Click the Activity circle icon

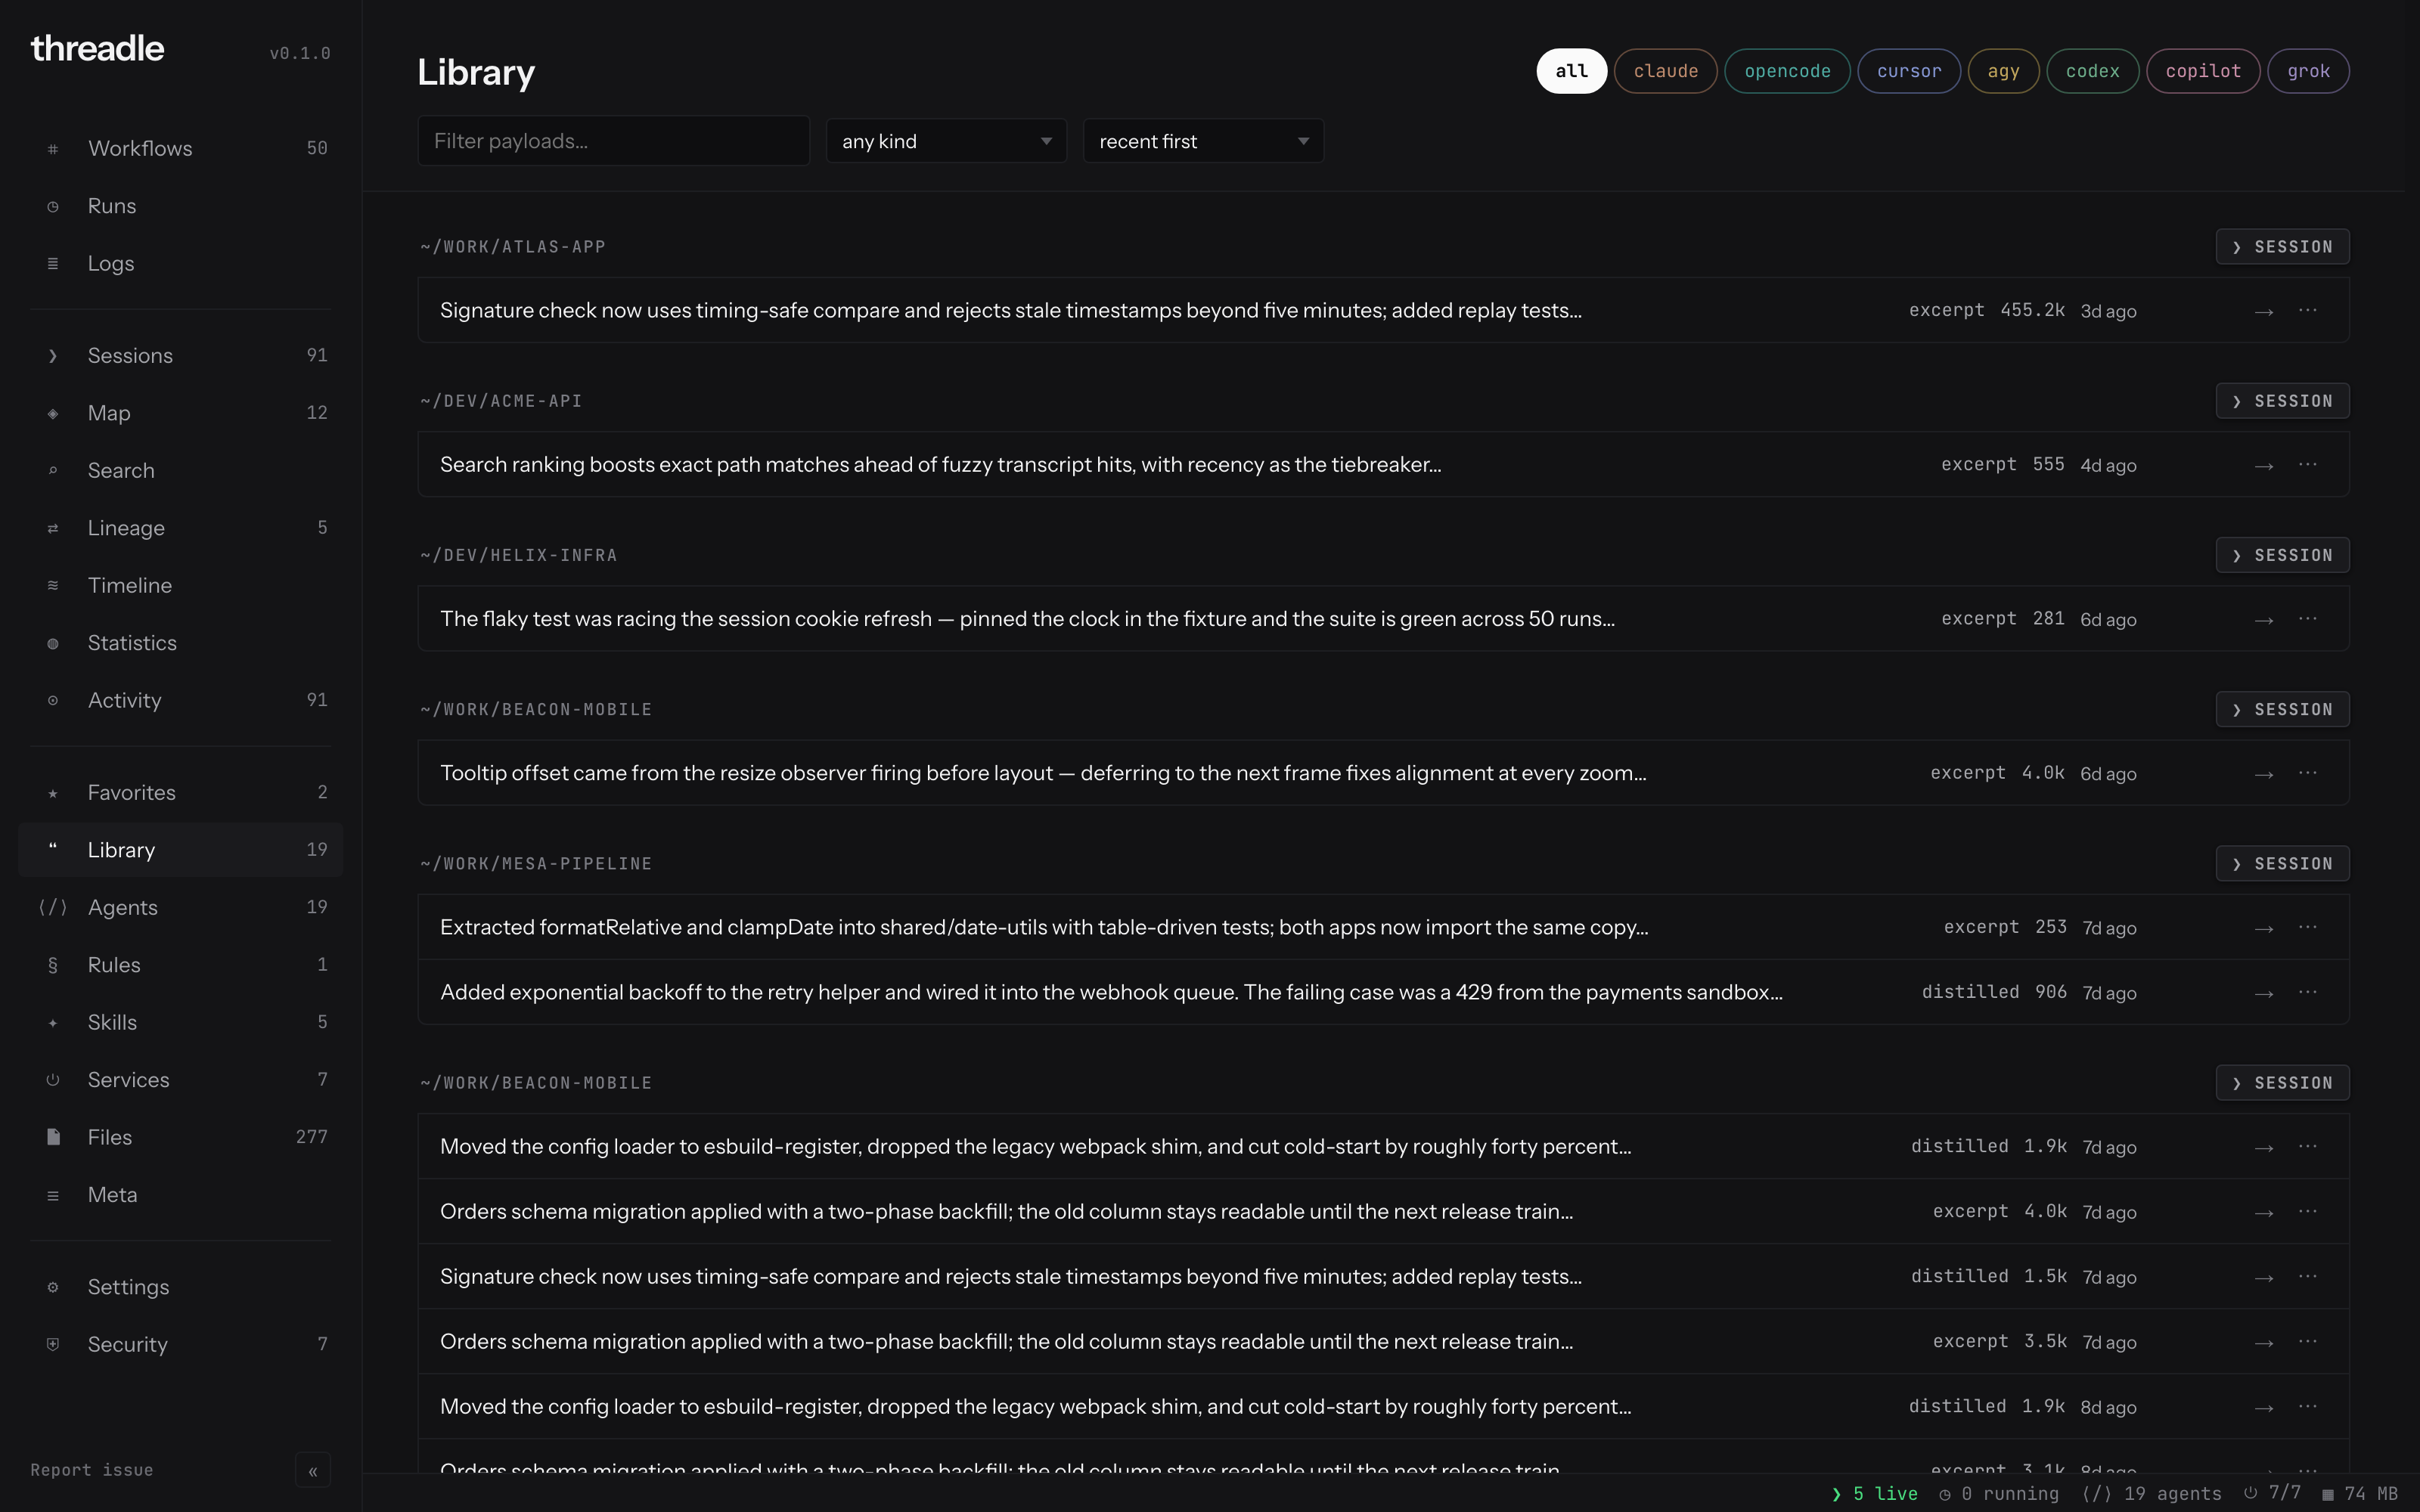click(53, 701)
